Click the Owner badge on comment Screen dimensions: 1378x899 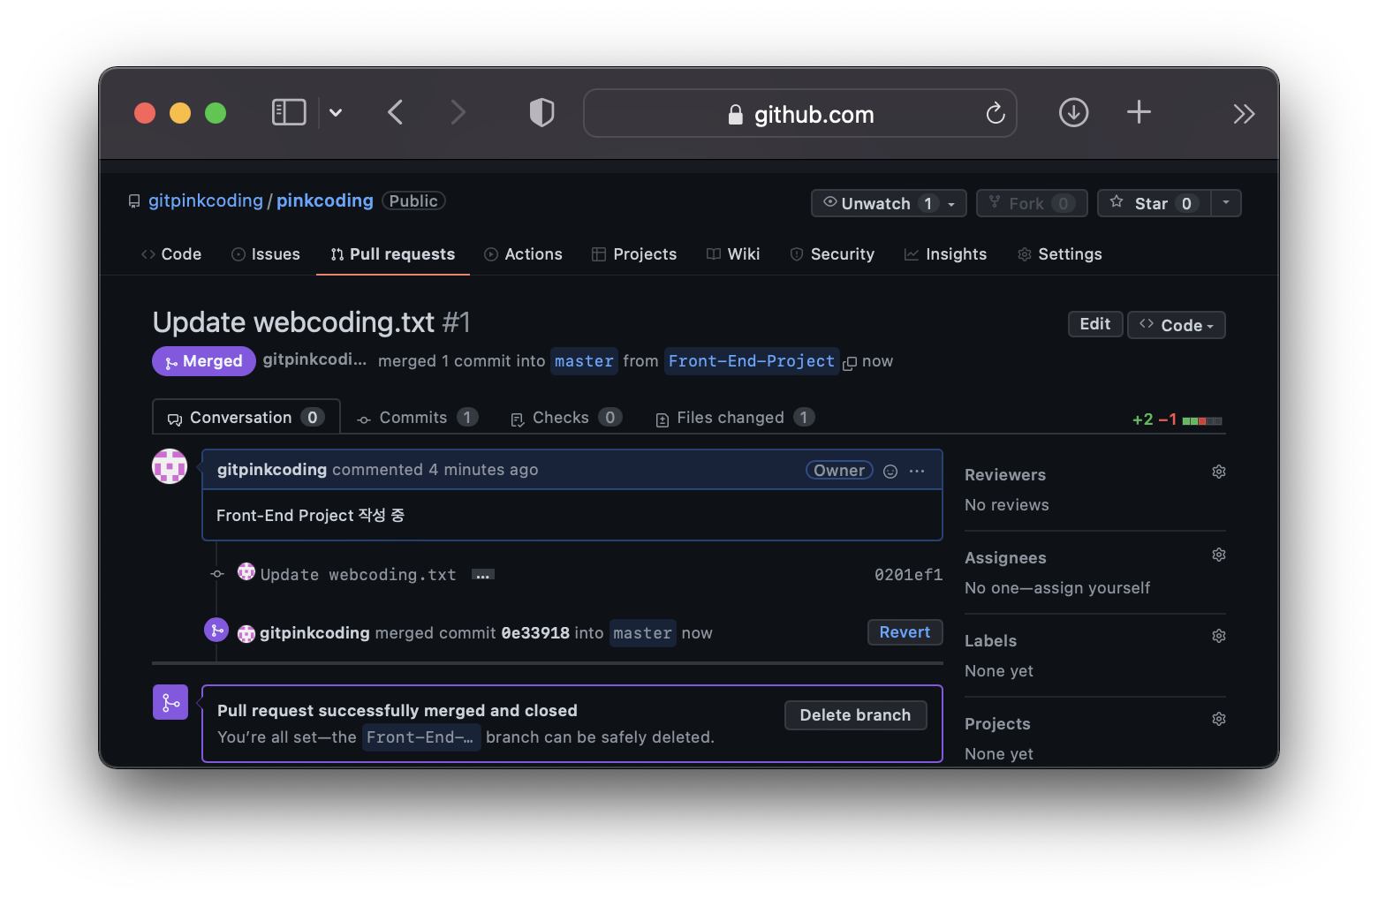coord(839,471)
